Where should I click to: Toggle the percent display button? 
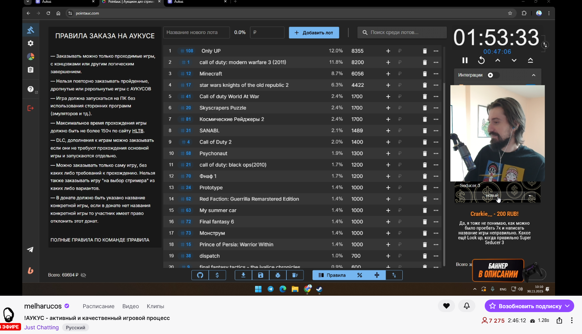[x=360, y=275]
